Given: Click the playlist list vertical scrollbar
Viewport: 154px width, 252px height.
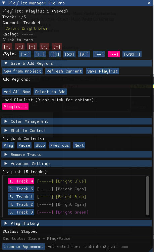Looking at the screenshot, I should (x=148, y=196).
